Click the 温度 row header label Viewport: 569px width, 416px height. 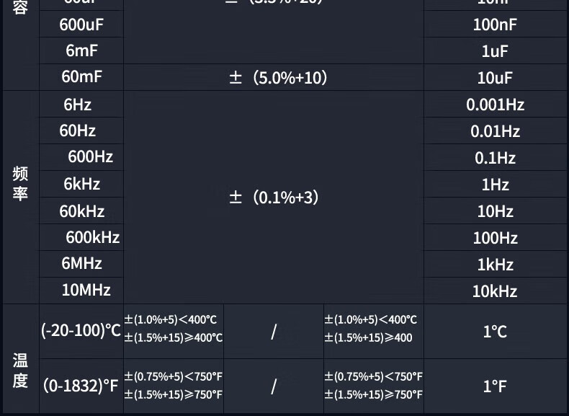20,370
